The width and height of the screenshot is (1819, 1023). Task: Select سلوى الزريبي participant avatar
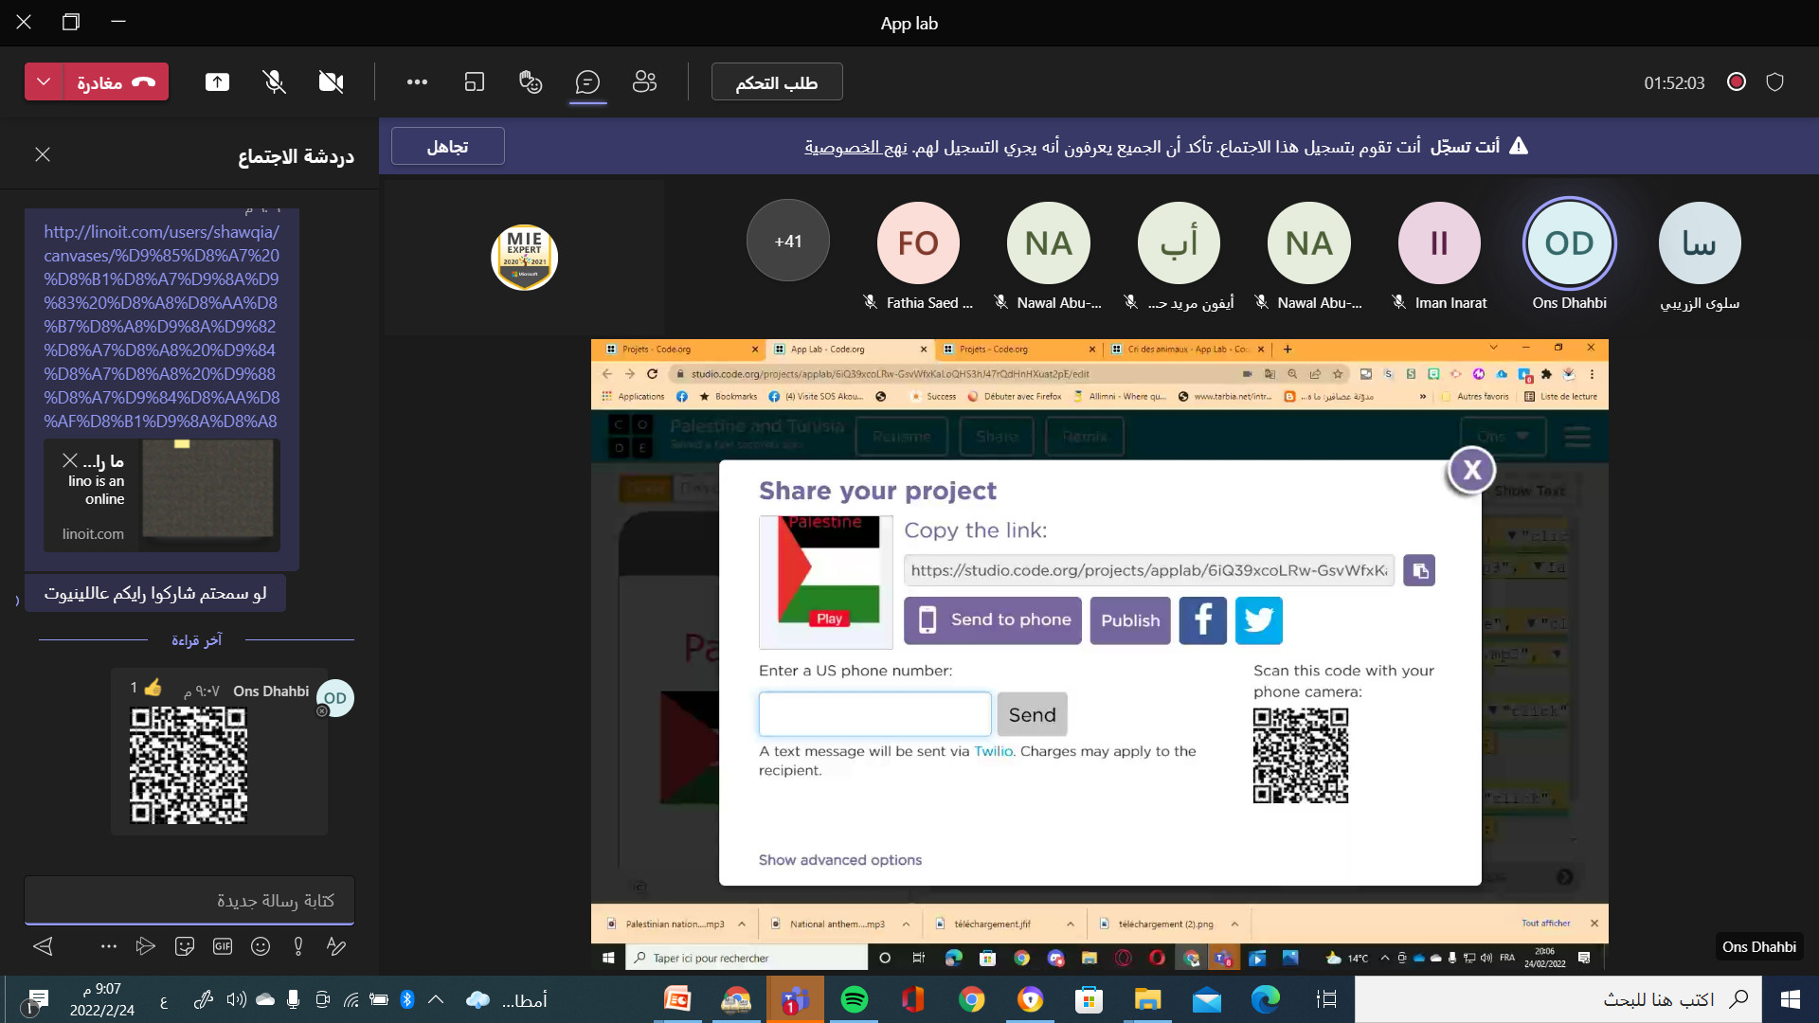[x=1700, y=242]
